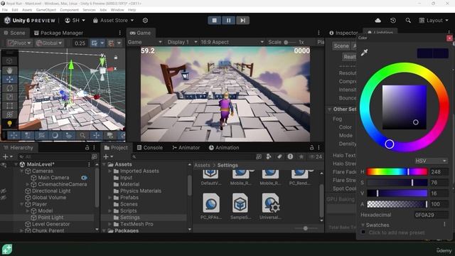Open the Game panel three-dot menu
This screenshot has width=455, height=256.
[318, 33]
